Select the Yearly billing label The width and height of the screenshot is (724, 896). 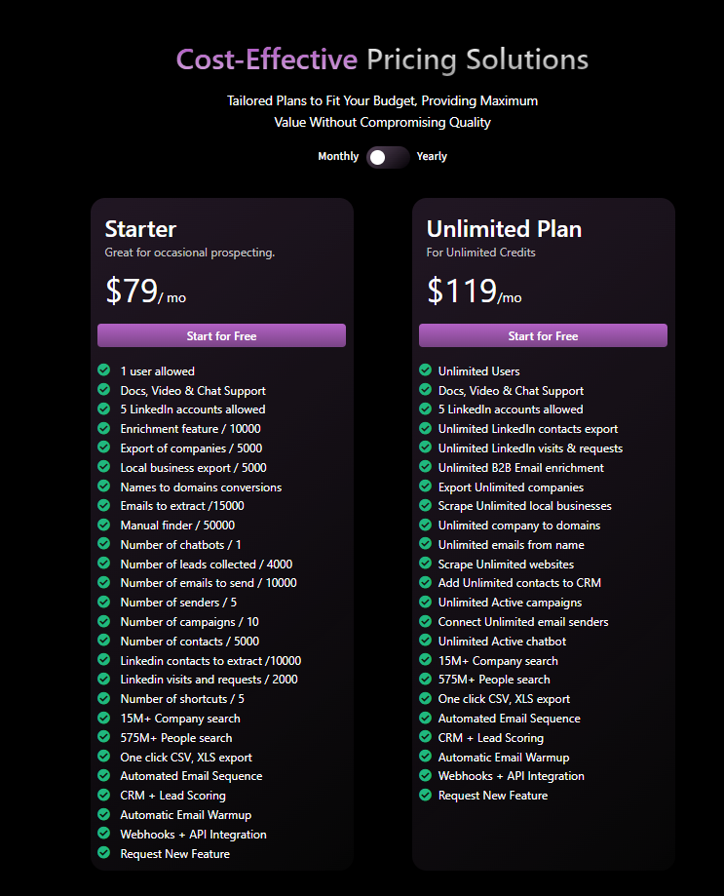click(x=432, y=157)
